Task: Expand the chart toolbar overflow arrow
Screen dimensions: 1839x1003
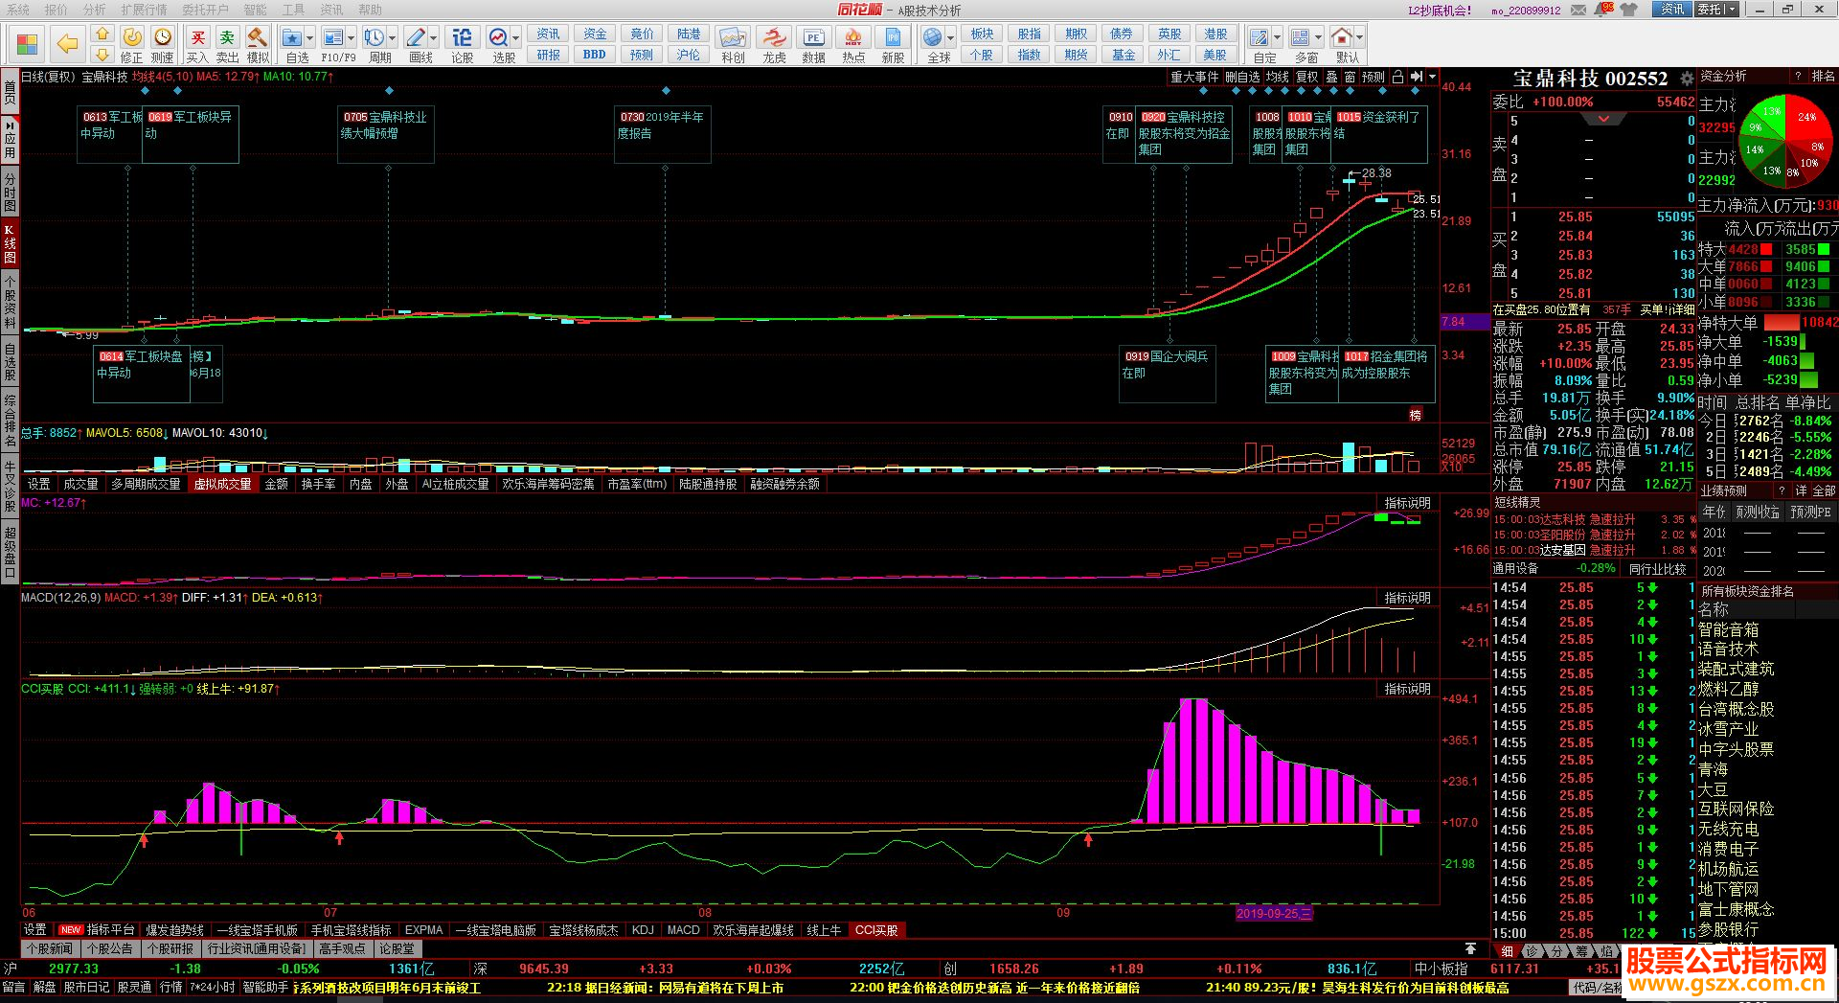Action: pyautogui.click(x=1433, y=77)
